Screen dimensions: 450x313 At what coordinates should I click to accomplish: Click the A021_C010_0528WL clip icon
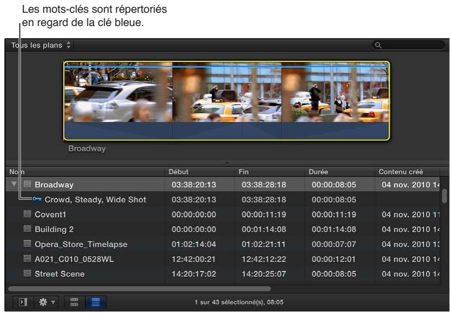click(x=27, y=259)
